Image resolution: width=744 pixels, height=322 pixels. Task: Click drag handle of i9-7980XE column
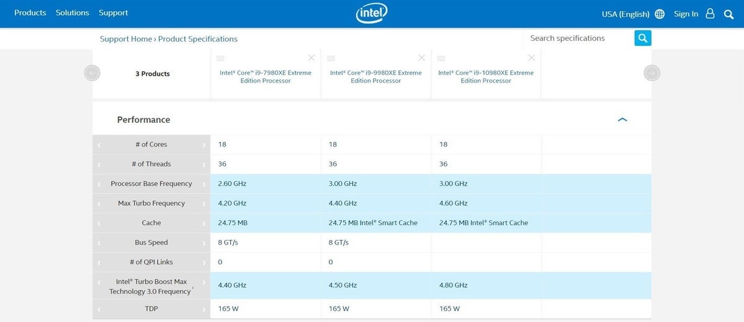(x=220, y=58)
